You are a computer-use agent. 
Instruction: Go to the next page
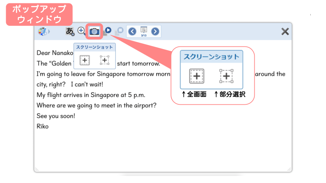click(x=155, y=32)
